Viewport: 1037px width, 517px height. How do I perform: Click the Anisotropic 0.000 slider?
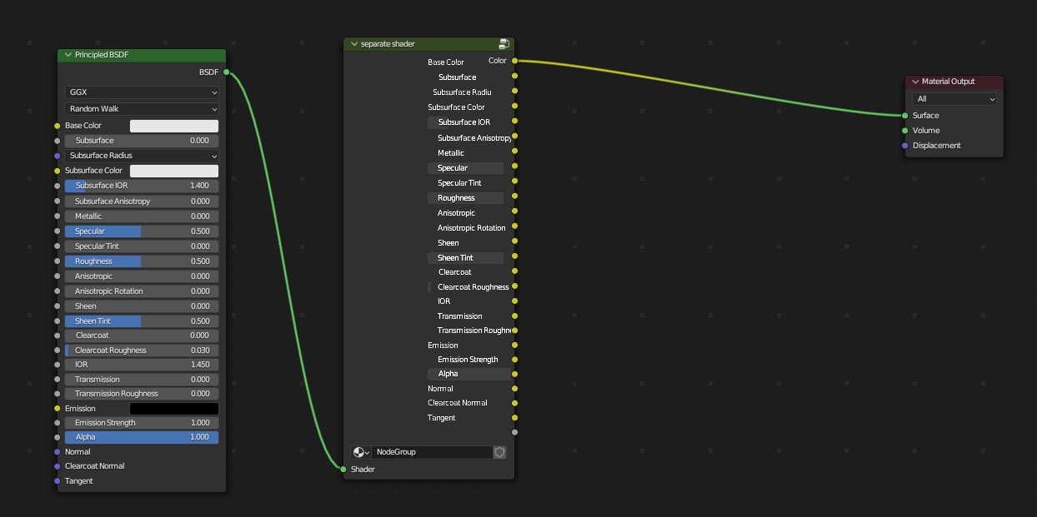142,276
